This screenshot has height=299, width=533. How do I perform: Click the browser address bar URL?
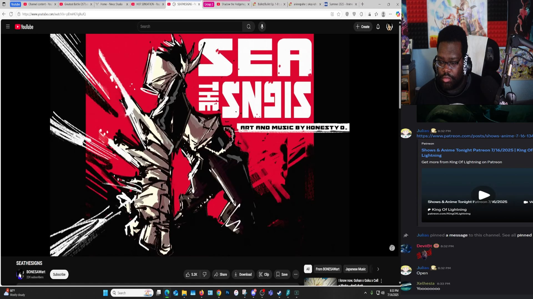(x=54, y=14)
